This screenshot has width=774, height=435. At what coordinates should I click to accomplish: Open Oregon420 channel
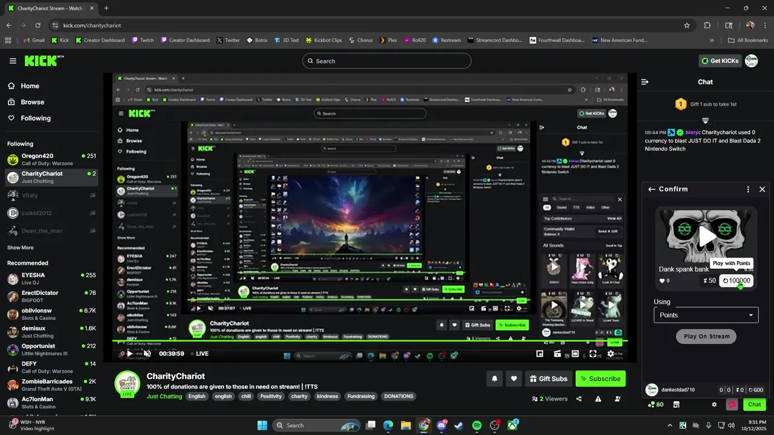(51, 159)
